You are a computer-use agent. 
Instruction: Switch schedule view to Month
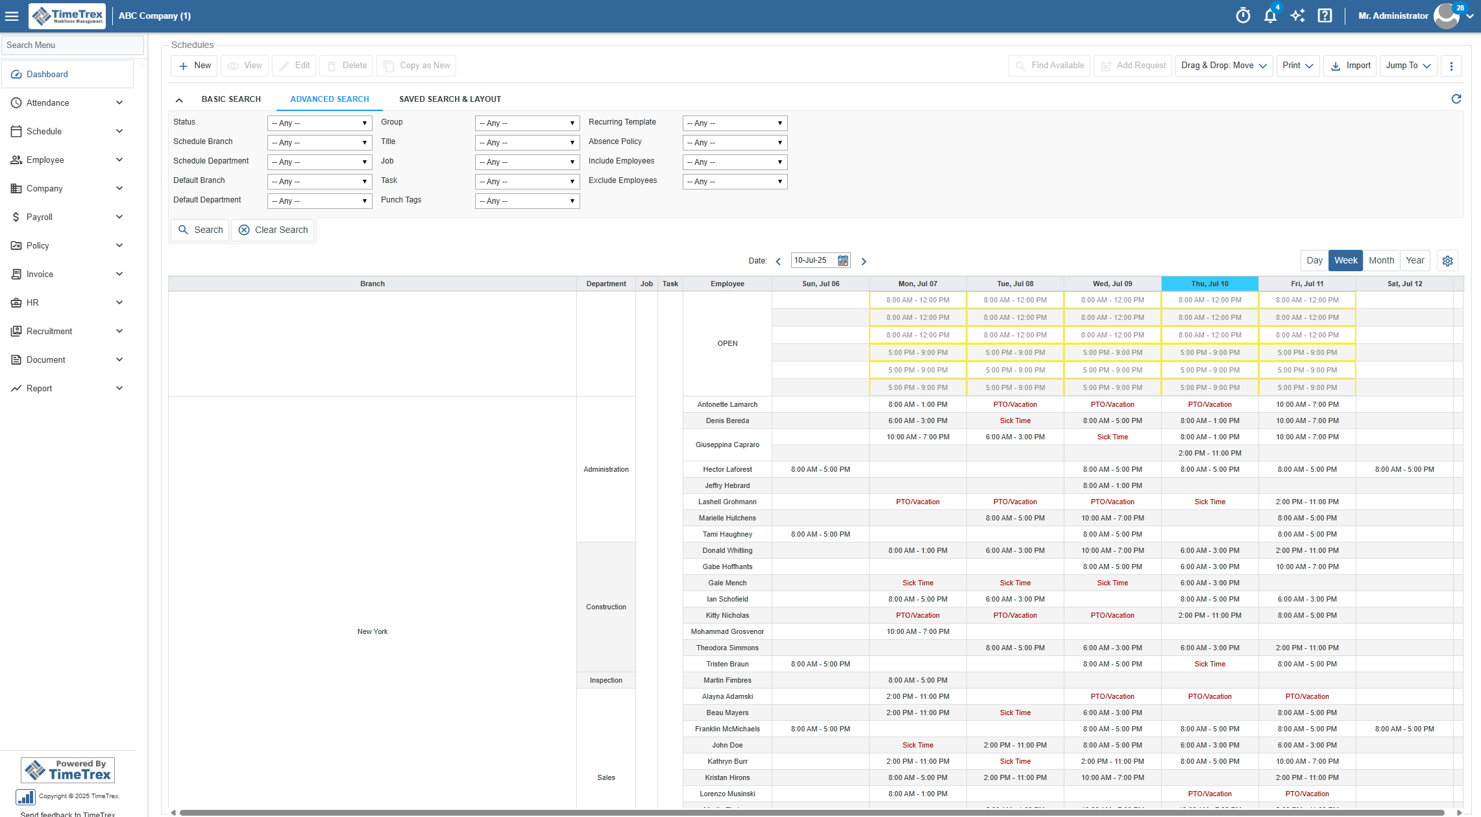(x=1381, y=260)
